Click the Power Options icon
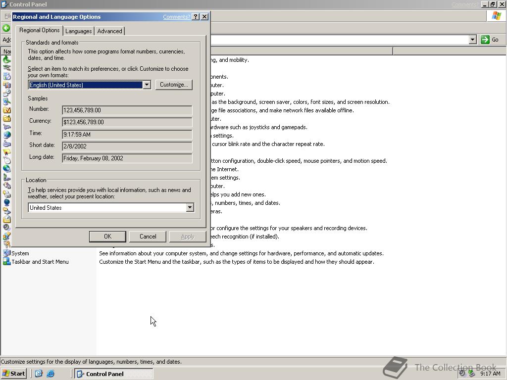 [x=6, y=186]
